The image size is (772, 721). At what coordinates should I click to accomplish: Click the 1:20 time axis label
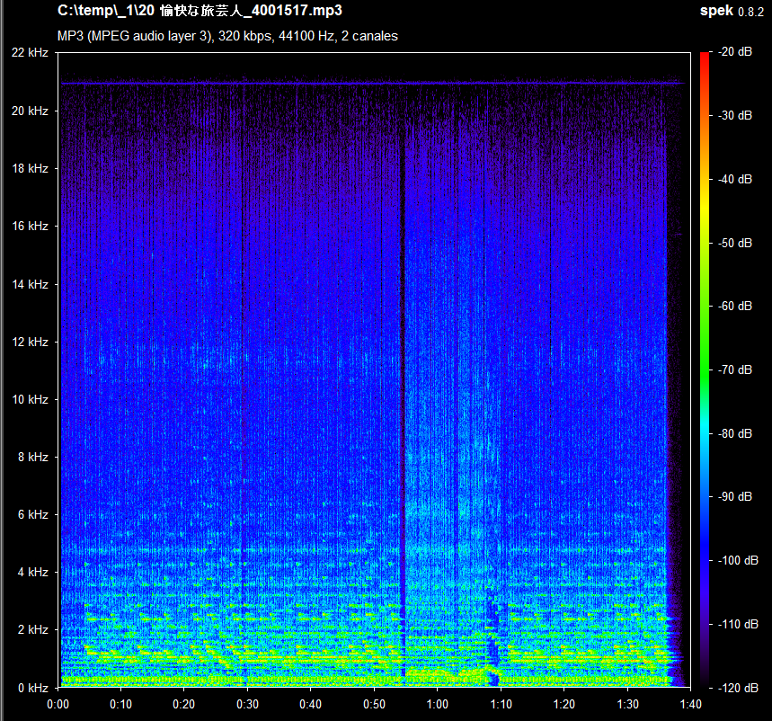pos(563,704)
